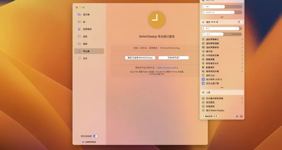Click the 检查更新 update icon
This screenshot has height=150, width=282.
tap(203, 106)
